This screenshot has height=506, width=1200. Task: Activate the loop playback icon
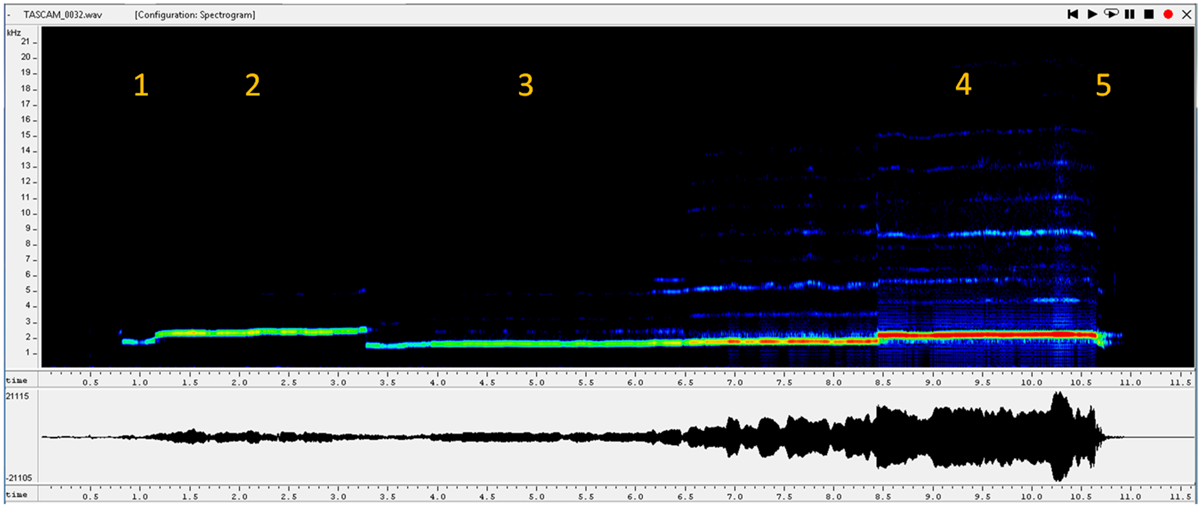(1111, 14)
